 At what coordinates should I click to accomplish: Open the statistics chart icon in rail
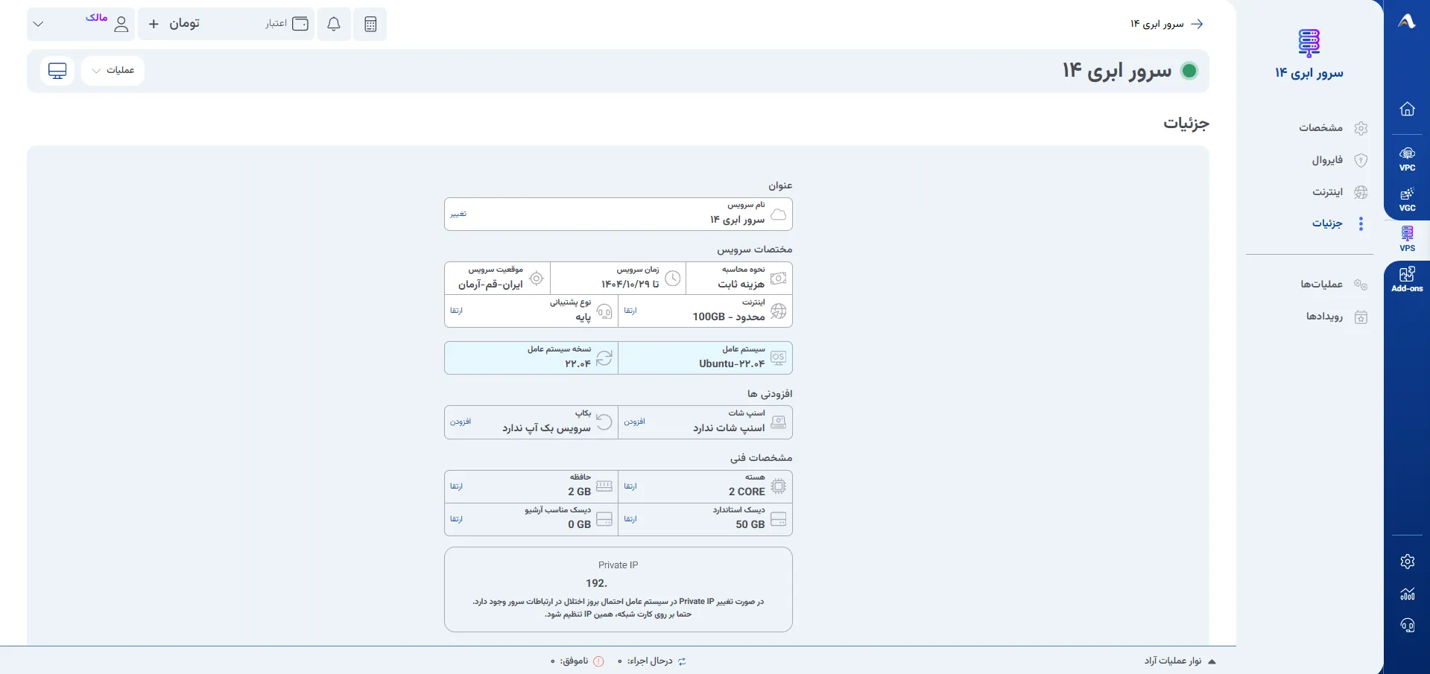coord(1407,594)
